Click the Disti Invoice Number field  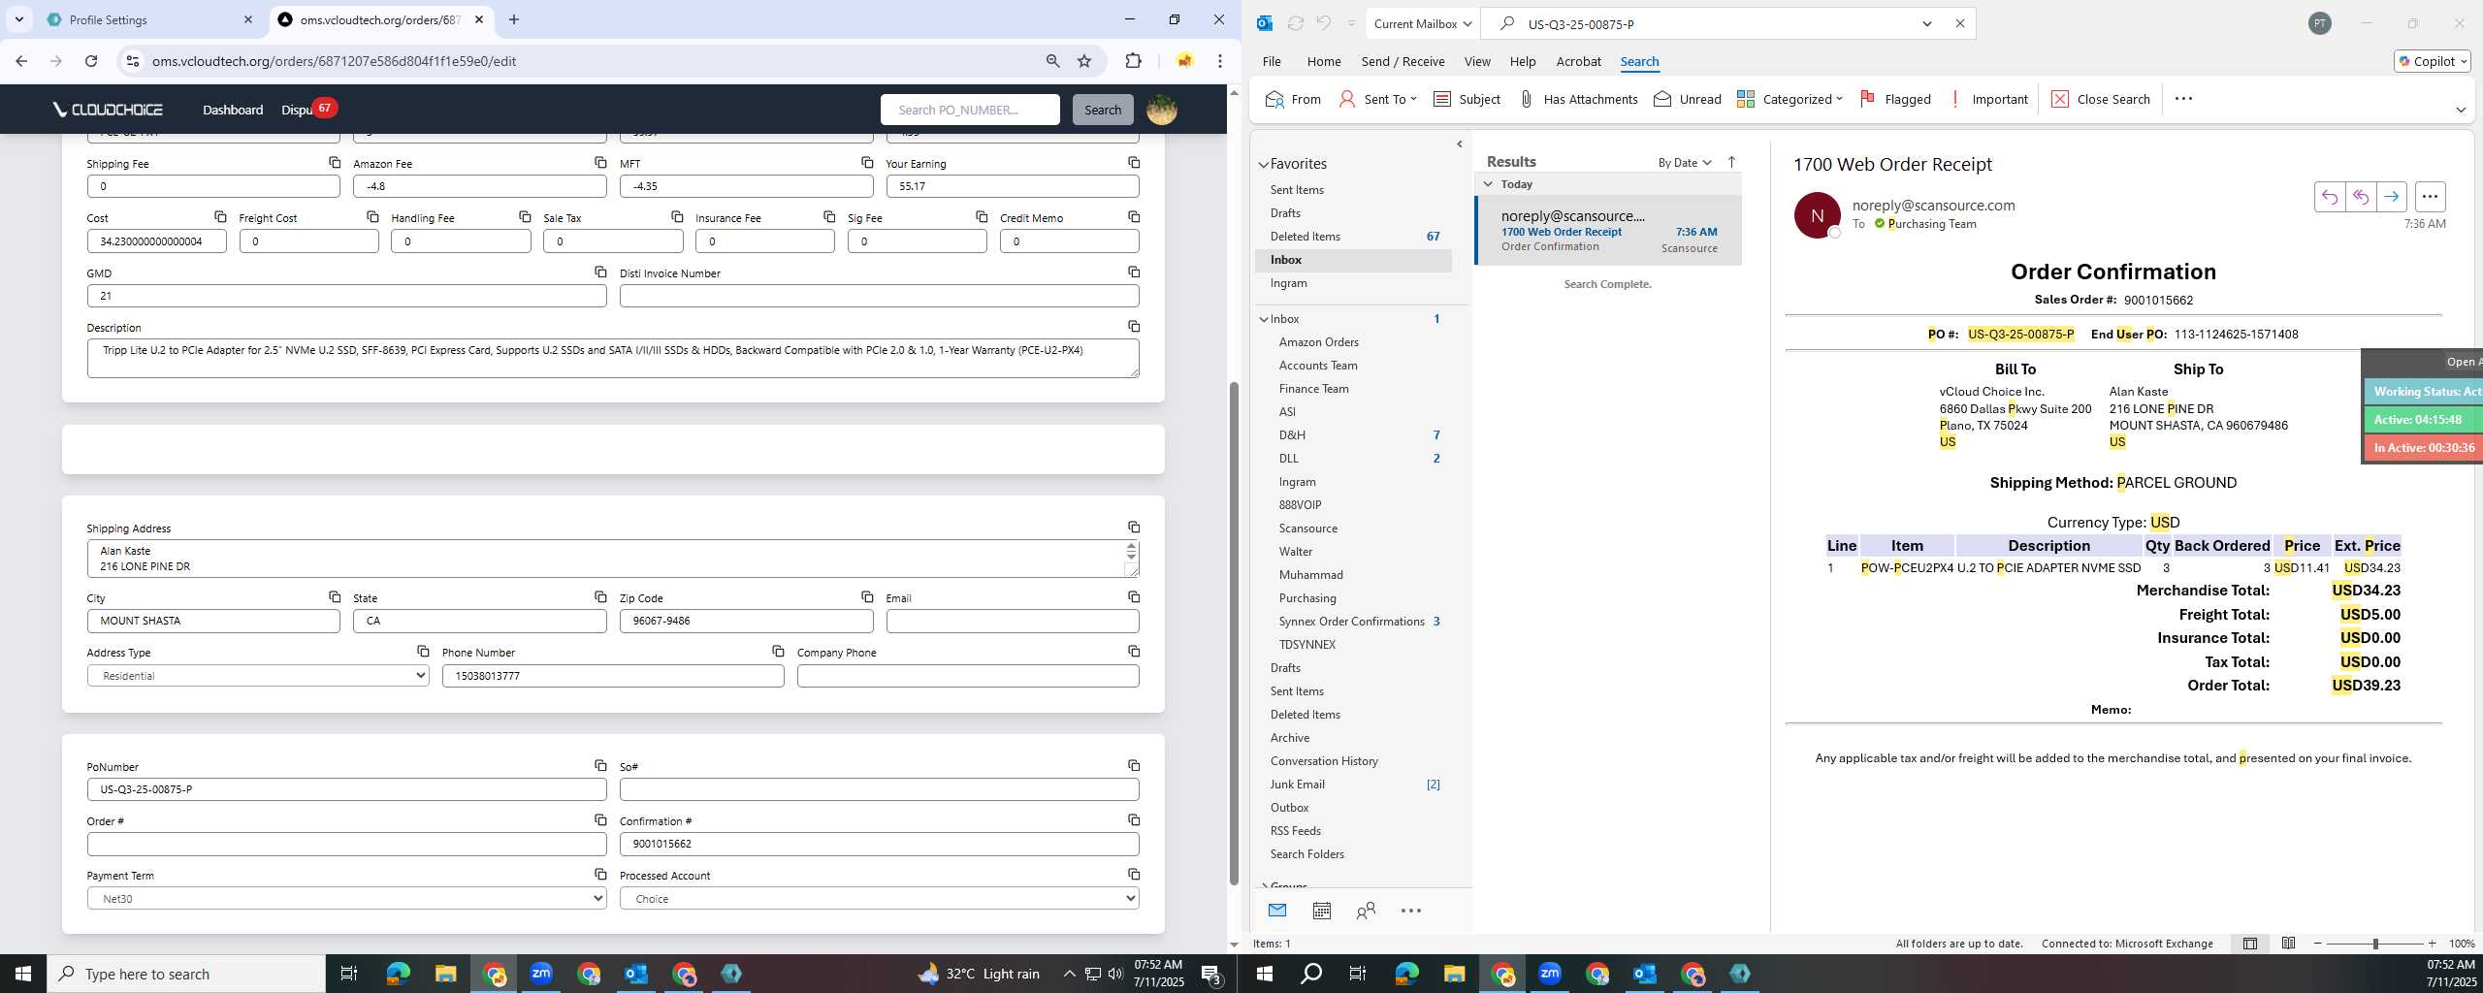click(x=880, y=296)
